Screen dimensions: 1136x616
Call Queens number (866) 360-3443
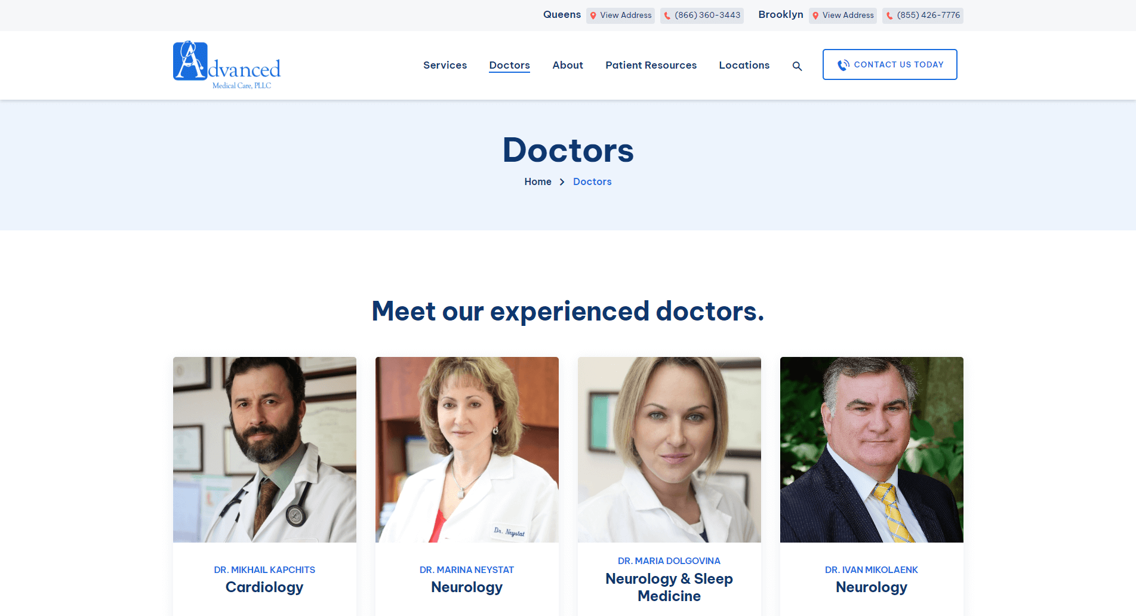coord(707,16)
